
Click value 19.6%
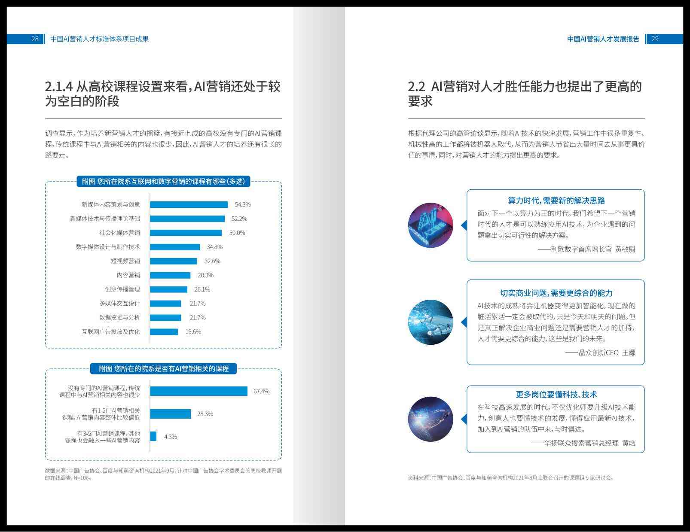193,332
